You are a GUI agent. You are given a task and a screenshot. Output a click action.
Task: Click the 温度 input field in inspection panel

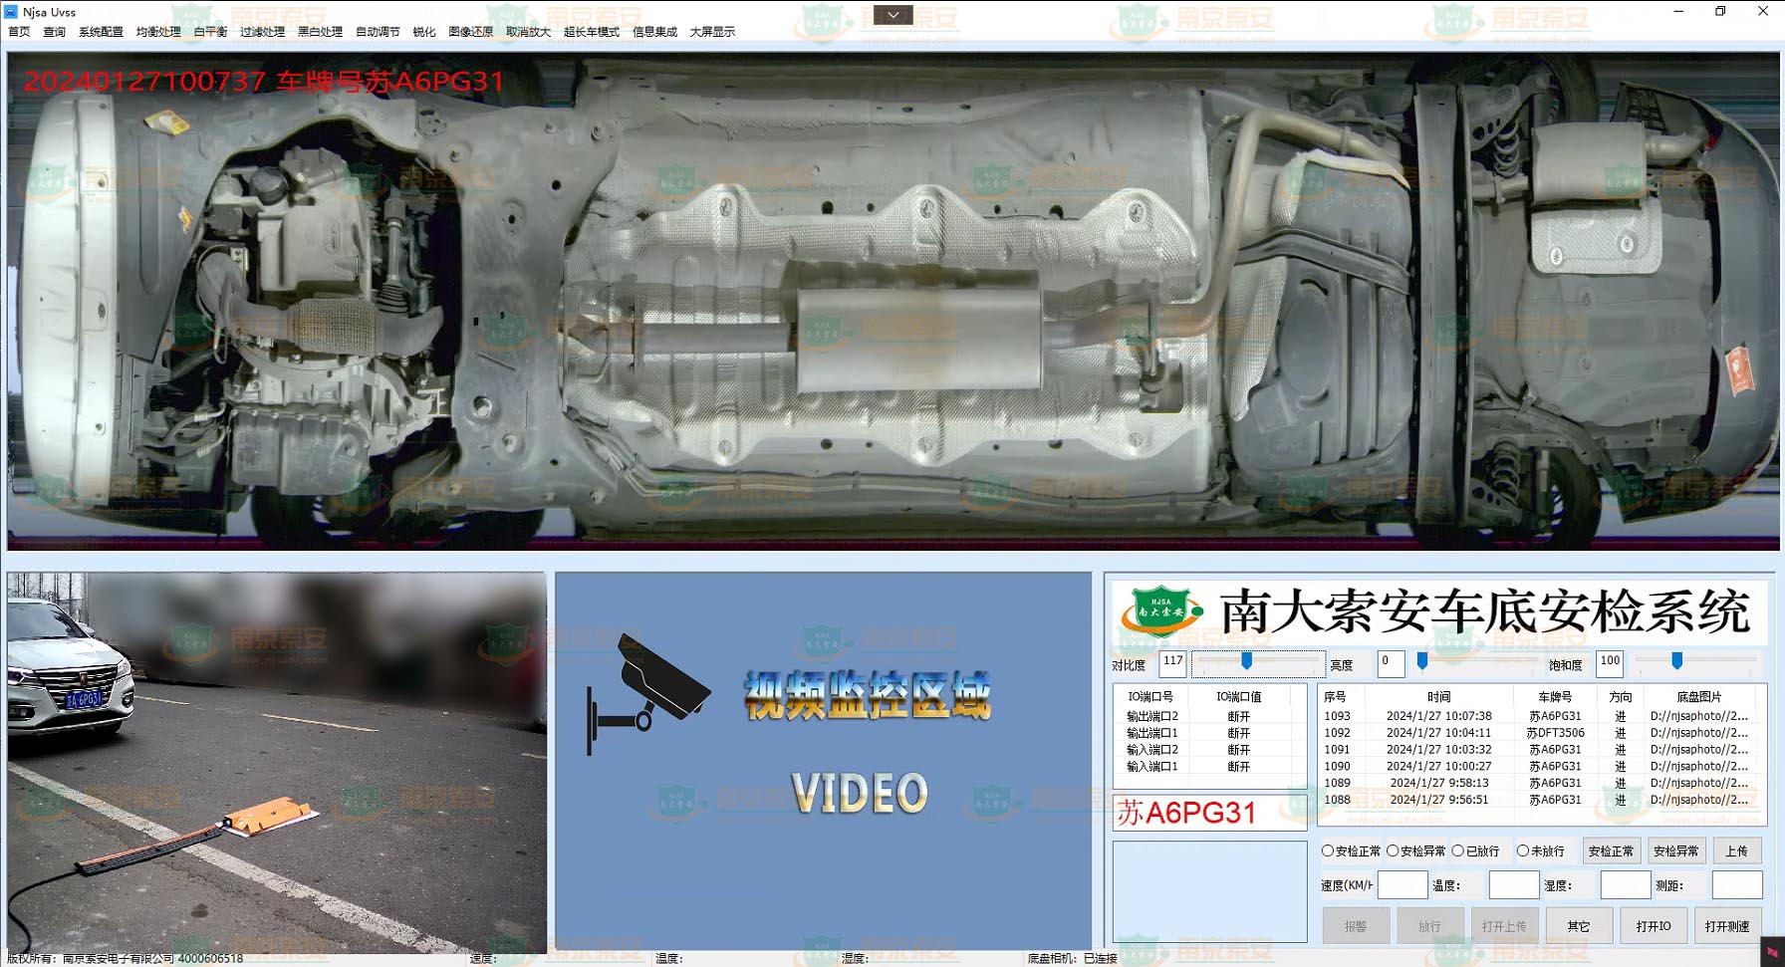[x=1513, y=884]
